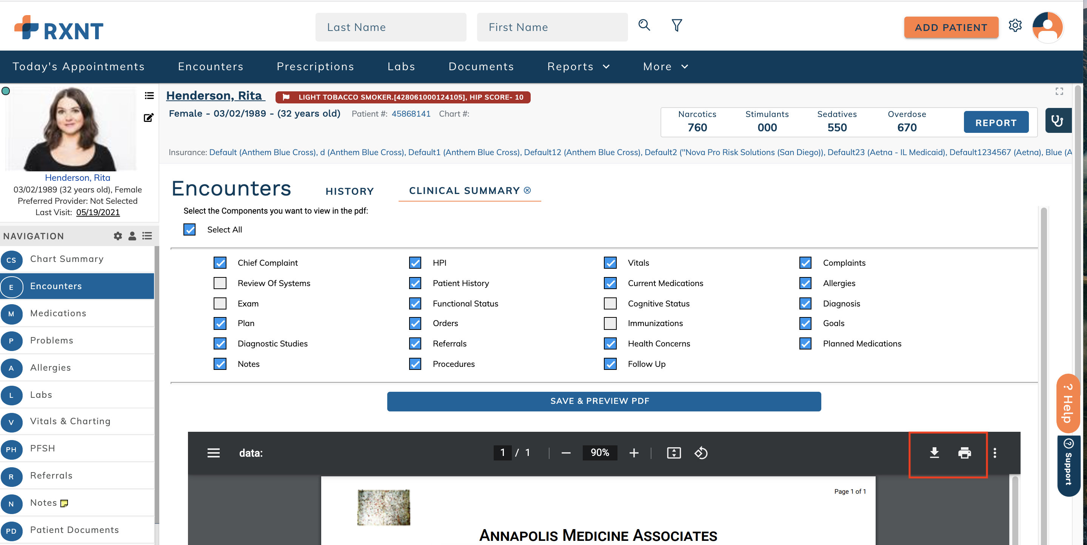Toggle the PDF viewer sidebar menu

214,453
